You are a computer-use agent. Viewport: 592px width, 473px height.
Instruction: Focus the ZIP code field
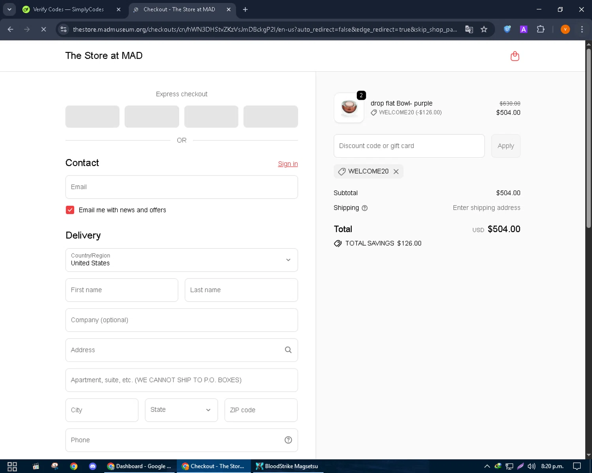click(x=261, y=410)
